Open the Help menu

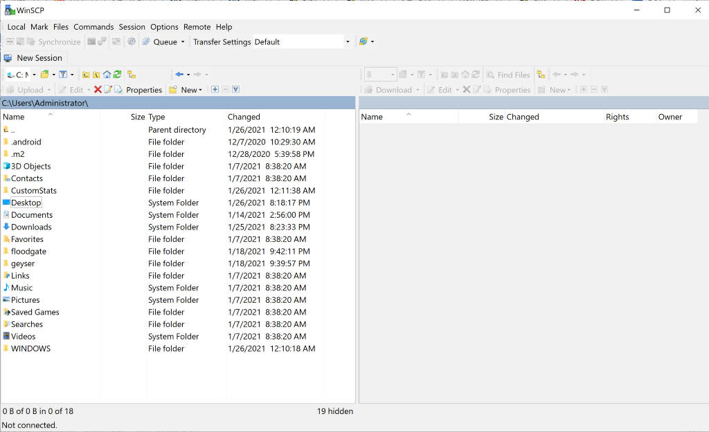click(x=224, y=27)
